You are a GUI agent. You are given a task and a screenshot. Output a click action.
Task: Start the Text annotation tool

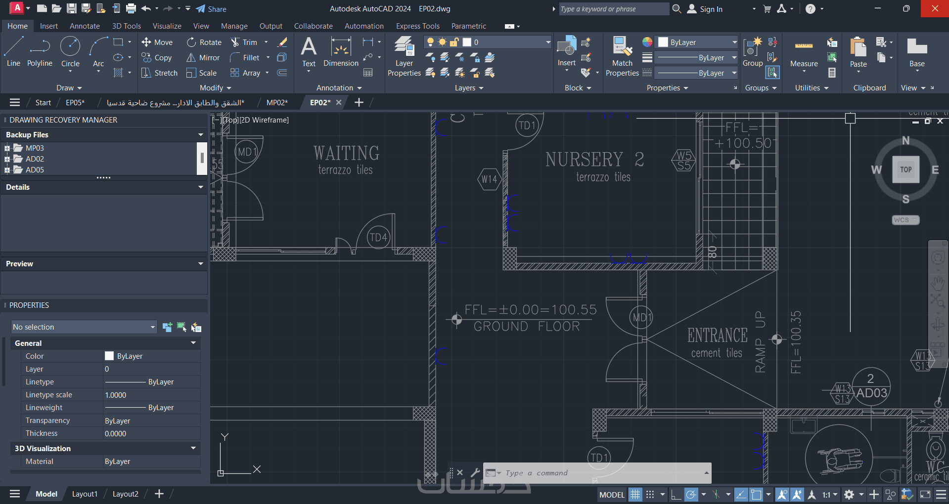point(309,52)
